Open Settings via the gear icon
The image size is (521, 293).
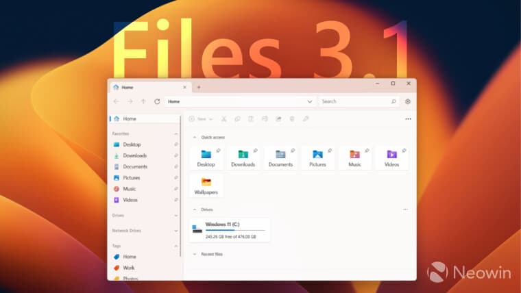coord(408,101)
